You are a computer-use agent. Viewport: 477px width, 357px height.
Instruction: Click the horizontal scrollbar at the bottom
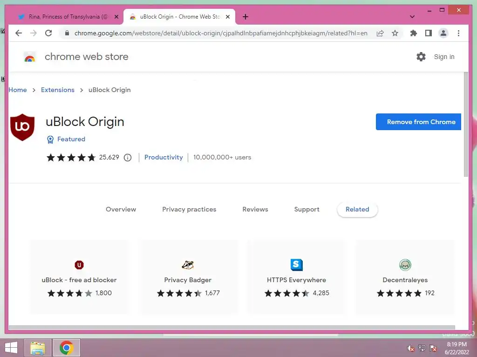232,328
